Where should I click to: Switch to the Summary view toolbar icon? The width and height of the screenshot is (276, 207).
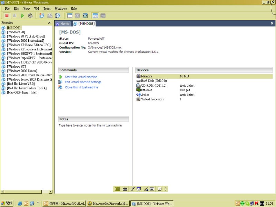point(95,16)
